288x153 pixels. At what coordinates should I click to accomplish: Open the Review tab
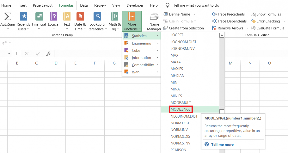(x=100, y=5)
